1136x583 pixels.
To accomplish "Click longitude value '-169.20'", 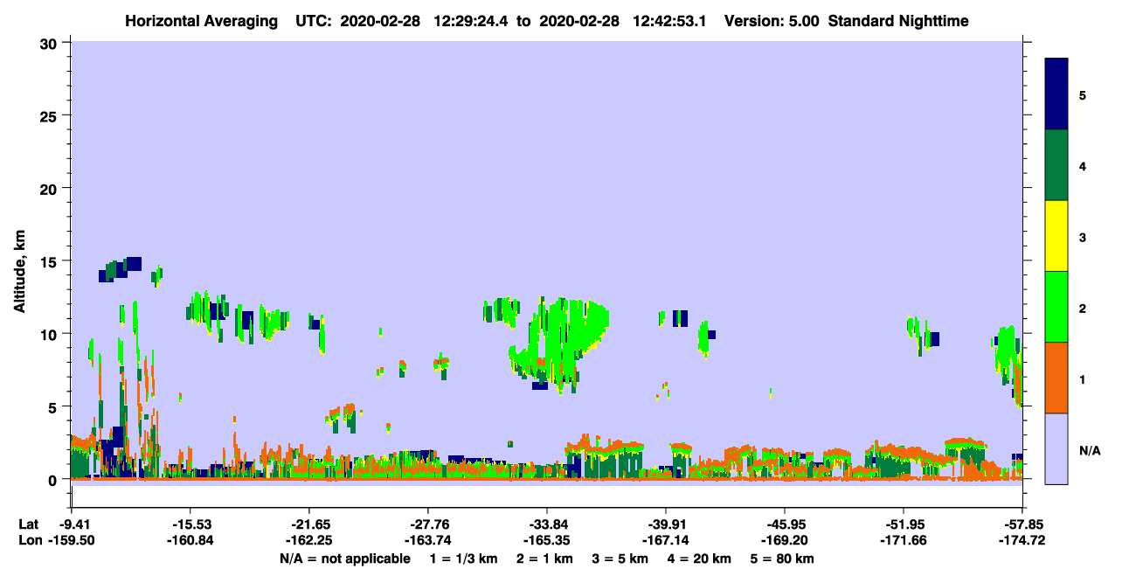I will [785, 541].
